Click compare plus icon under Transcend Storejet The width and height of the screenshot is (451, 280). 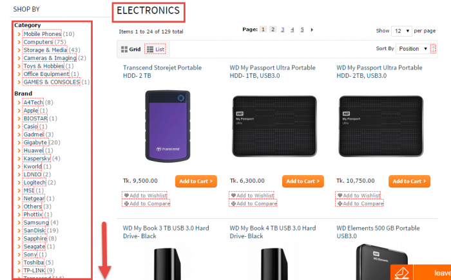pyautogui.click(x=126, y=204)
